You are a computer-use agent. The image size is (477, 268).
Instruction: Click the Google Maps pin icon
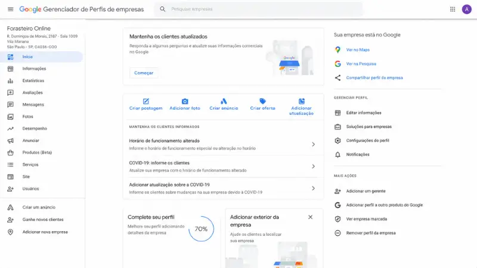[x=337, y=50]
